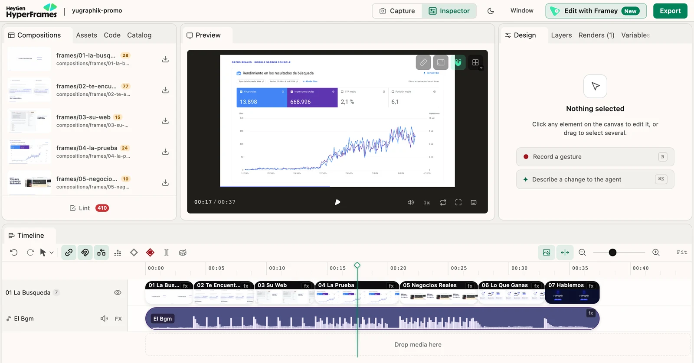Screen dimensions: 694x363
Task: Click the timeline zoom slider handle
Action: point(612,253)
